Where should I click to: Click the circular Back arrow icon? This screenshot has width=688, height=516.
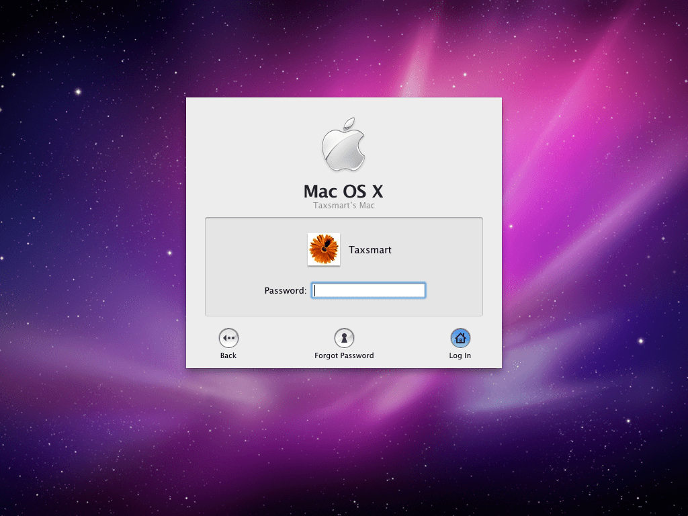228,338
